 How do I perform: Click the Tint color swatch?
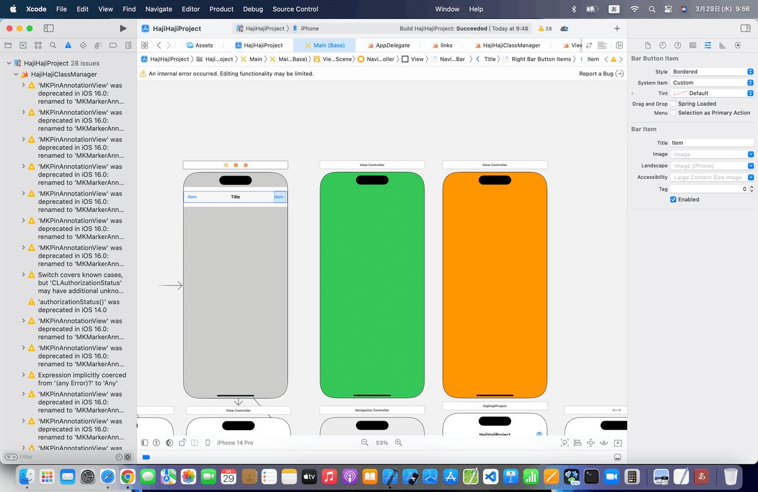pyautogui.click(x=679, y=93)
